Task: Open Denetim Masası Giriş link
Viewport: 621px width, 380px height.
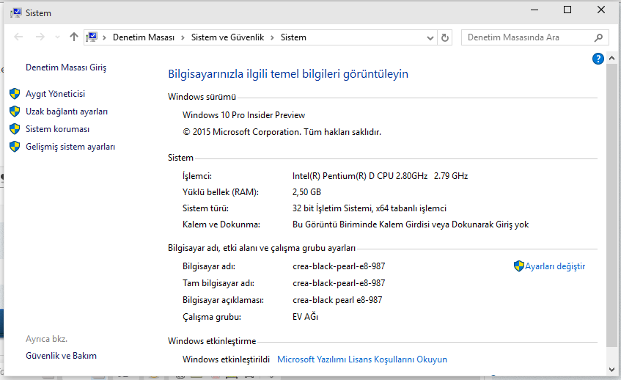Action: tap(66, 67)
